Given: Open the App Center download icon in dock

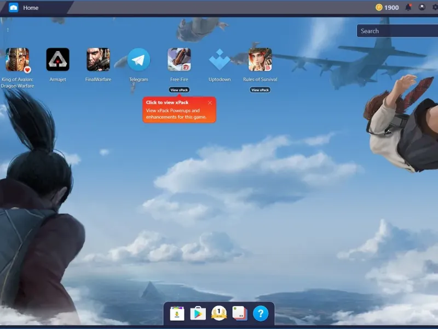Looking at the screenshot, I should click(x=177, y=313).
